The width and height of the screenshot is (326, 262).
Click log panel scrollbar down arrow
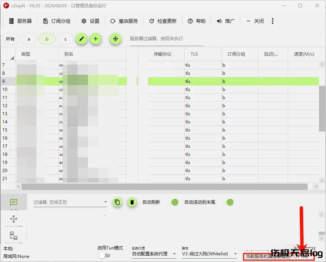(322, 238)
